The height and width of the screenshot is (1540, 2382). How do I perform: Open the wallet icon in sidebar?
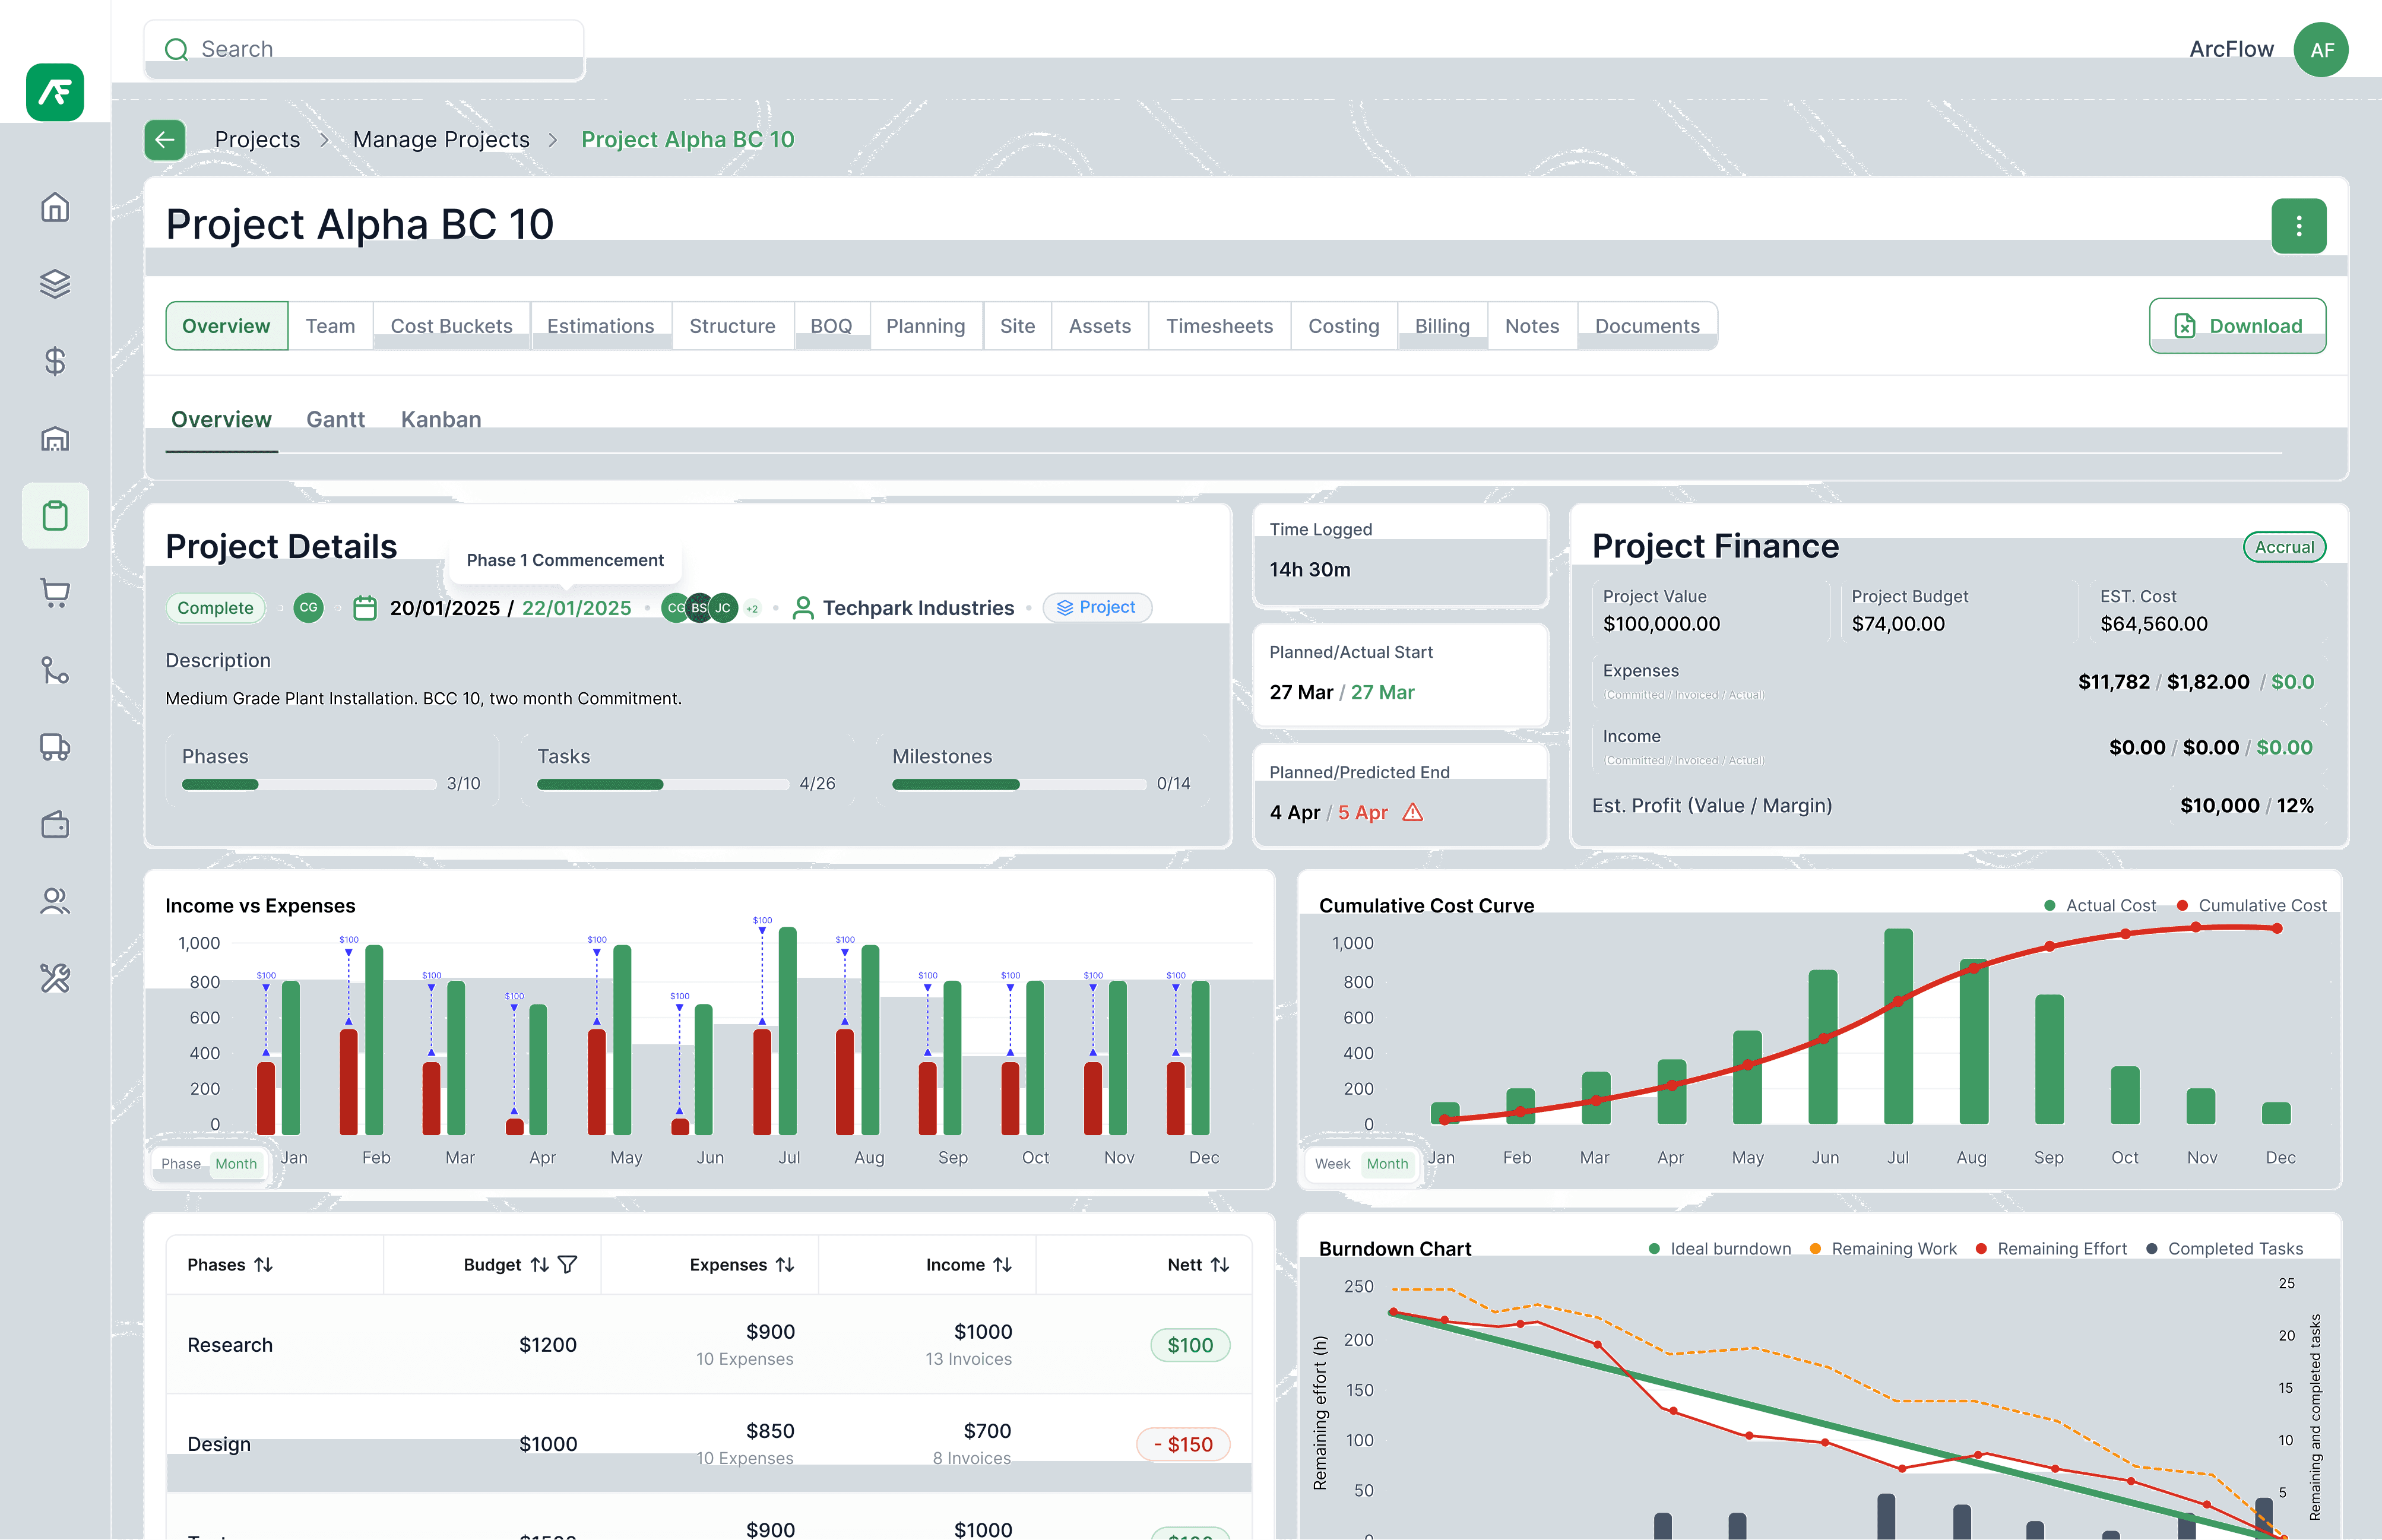pos(55,825)
